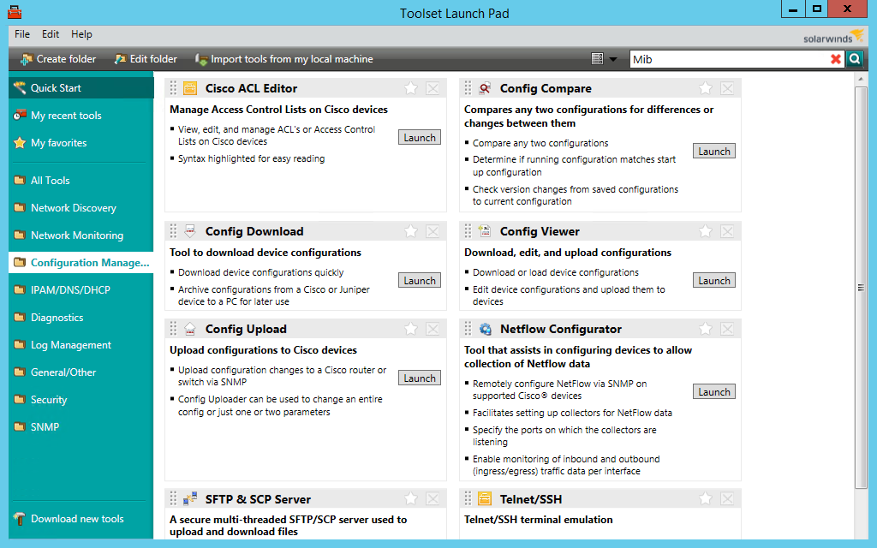Viewport: 877px width, 548px height.
Task: Select the SFTP & SCP Server icon
Action: pos(190,497)
